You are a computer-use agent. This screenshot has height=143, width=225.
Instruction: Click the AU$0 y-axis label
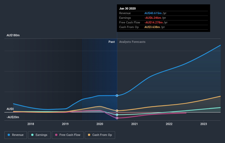pyautogui.click(x=10, y=109)
